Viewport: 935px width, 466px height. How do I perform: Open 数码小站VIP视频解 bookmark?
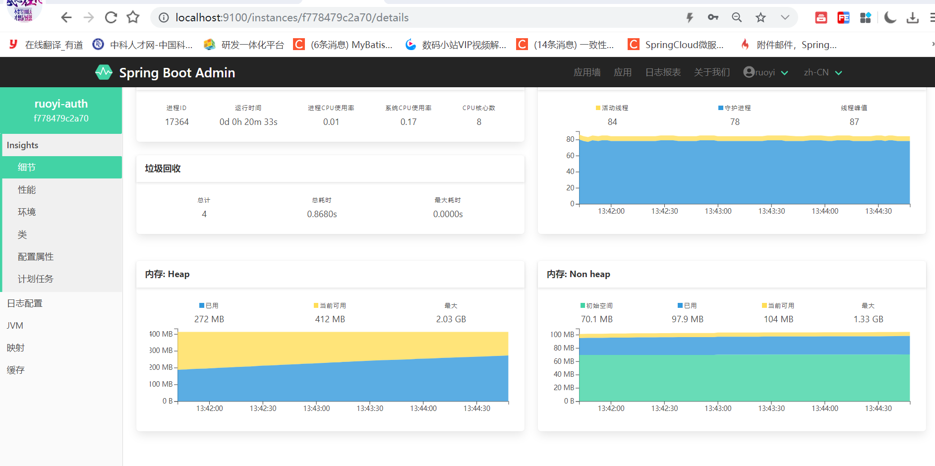[456, 45]
